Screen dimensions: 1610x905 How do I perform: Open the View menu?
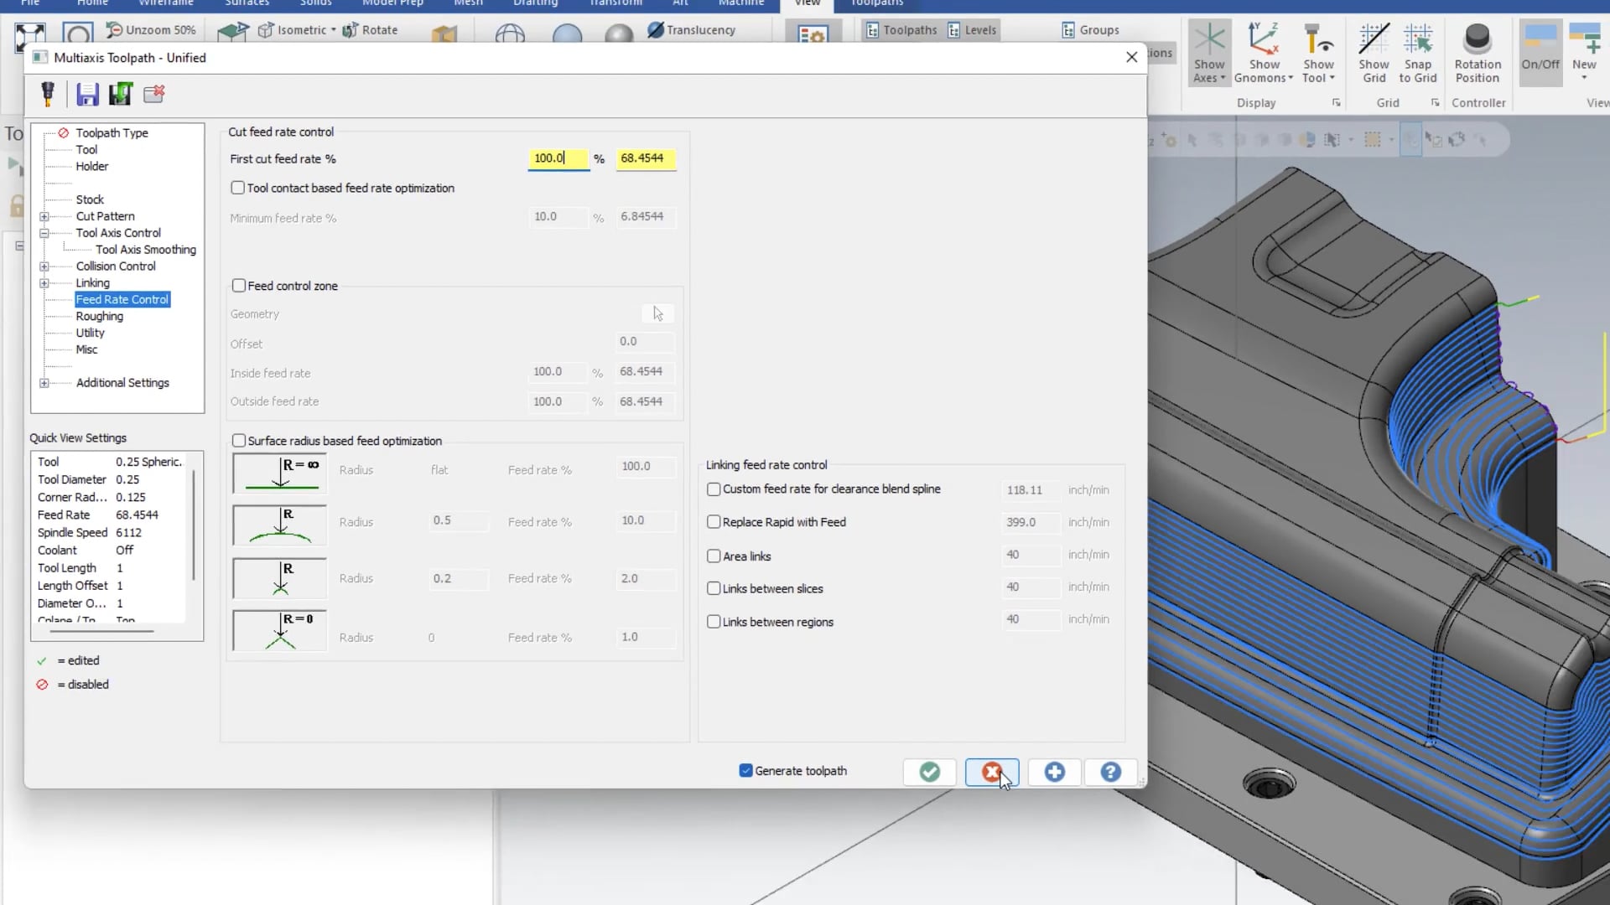[808, 4]
